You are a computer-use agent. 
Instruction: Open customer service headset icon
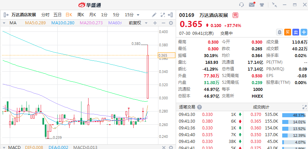tap(242, 5)
